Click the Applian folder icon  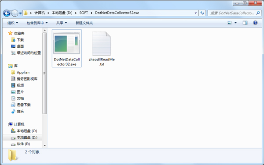coord(13,72)
